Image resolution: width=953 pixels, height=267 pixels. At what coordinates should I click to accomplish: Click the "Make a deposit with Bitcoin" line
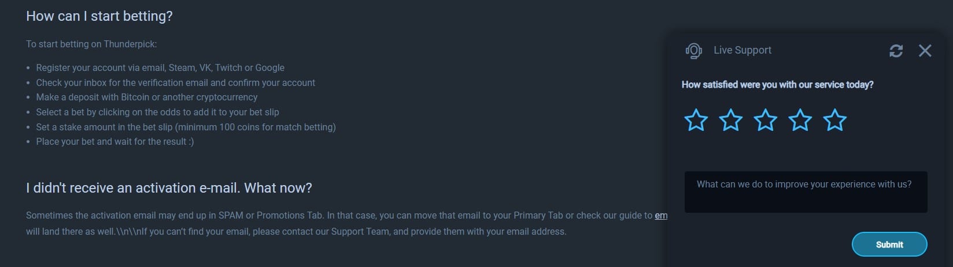(x=147, y=97)
